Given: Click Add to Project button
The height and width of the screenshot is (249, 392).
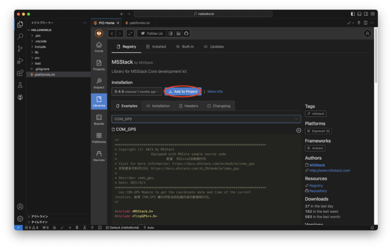Looking at the screenshot, I should pos(183,91).
